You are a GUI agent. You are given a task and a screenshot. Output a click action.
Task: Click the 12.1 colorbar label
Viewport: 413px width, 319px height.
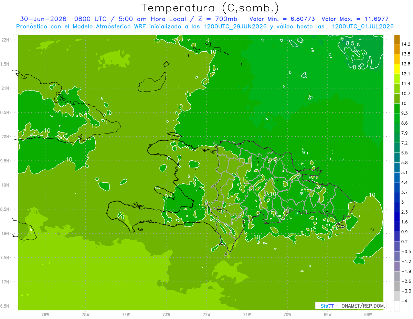[406, 74]
